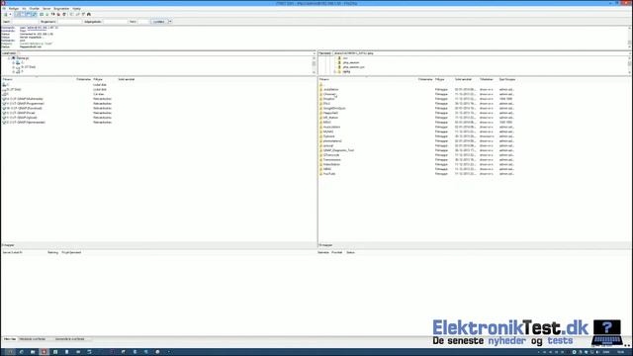The image size is (633, 356).
Task: Toggle processing of the transfer queue
Action: pyautogui.click(x=47, y=14)
